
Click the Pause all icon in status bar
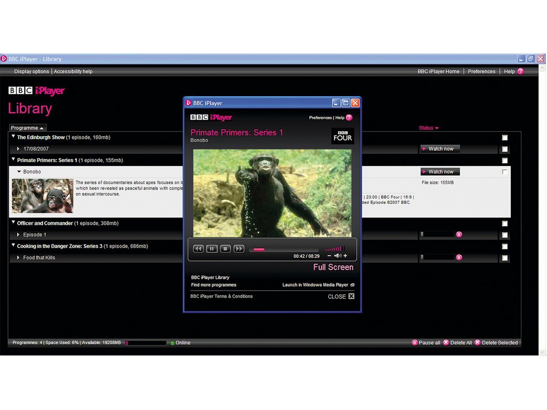pyautogui.click(x=415, y=342)
